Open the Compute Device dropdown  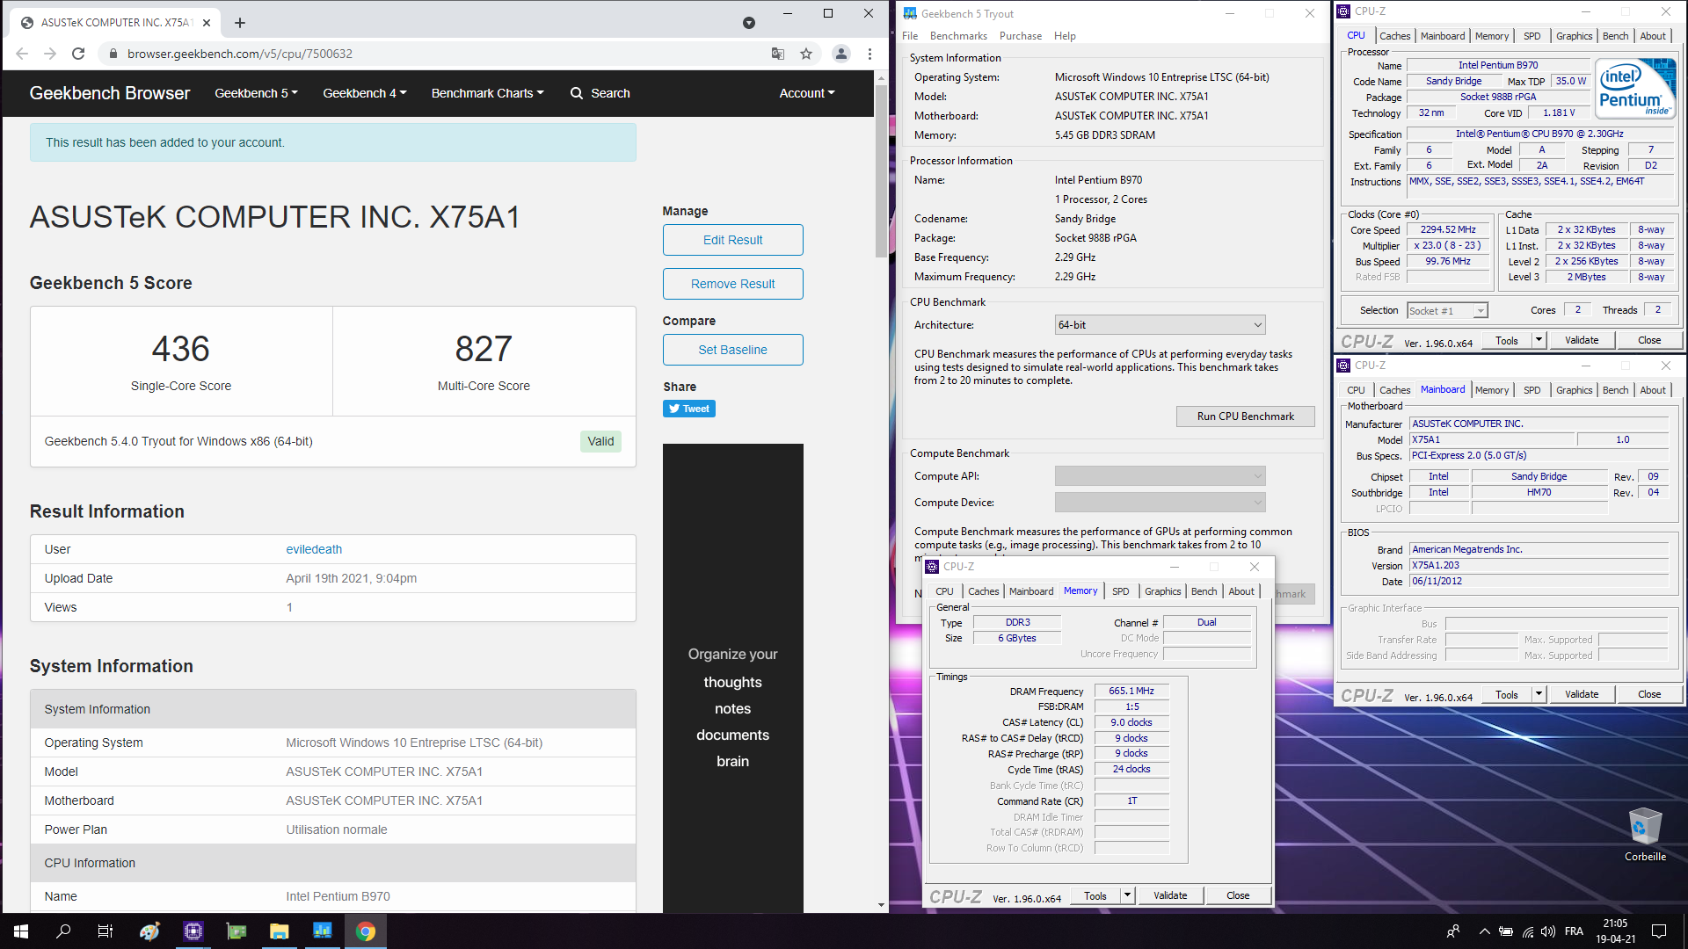tap(1160, 503)
